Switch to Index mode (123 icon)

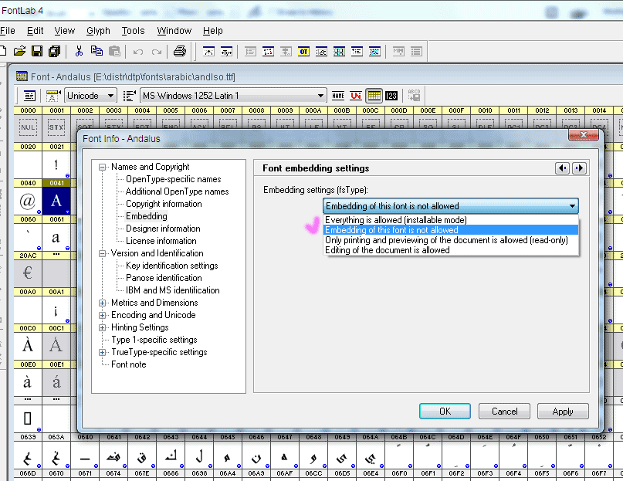pyautogui.click(x=391, y=96)
